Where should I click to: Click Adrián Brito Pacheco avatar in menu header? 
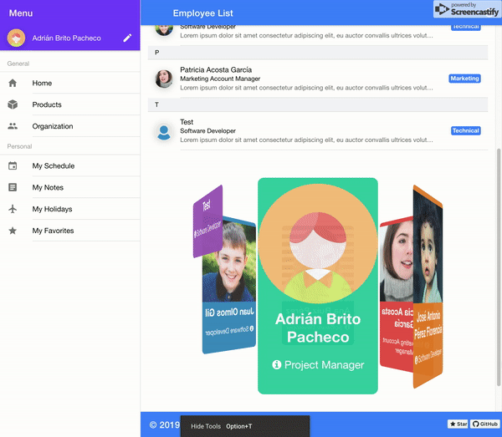[x=17, y=38]
